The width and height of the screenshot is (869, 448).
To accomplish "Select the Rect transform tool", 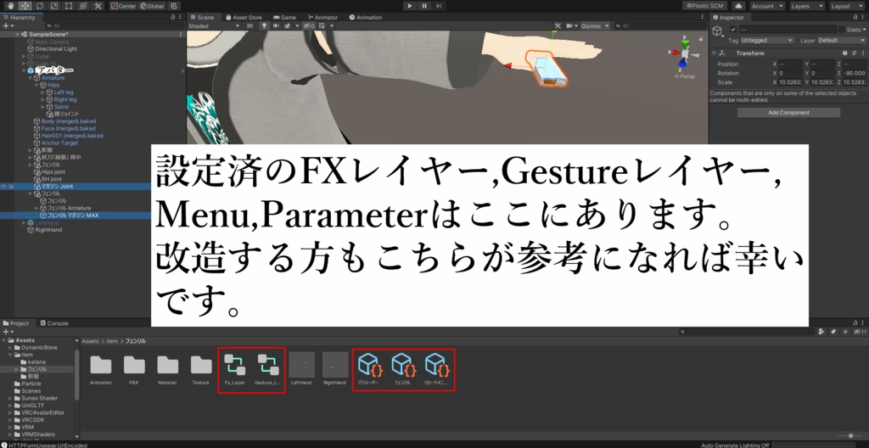I will [69, 6].
